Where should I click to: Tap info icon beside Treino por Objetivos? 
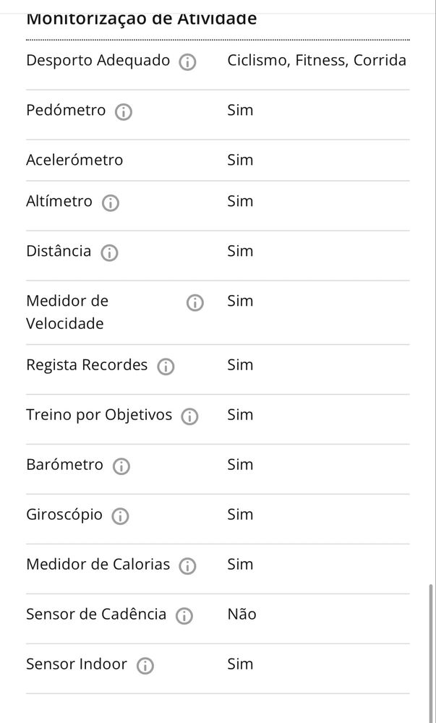(189, 416)
